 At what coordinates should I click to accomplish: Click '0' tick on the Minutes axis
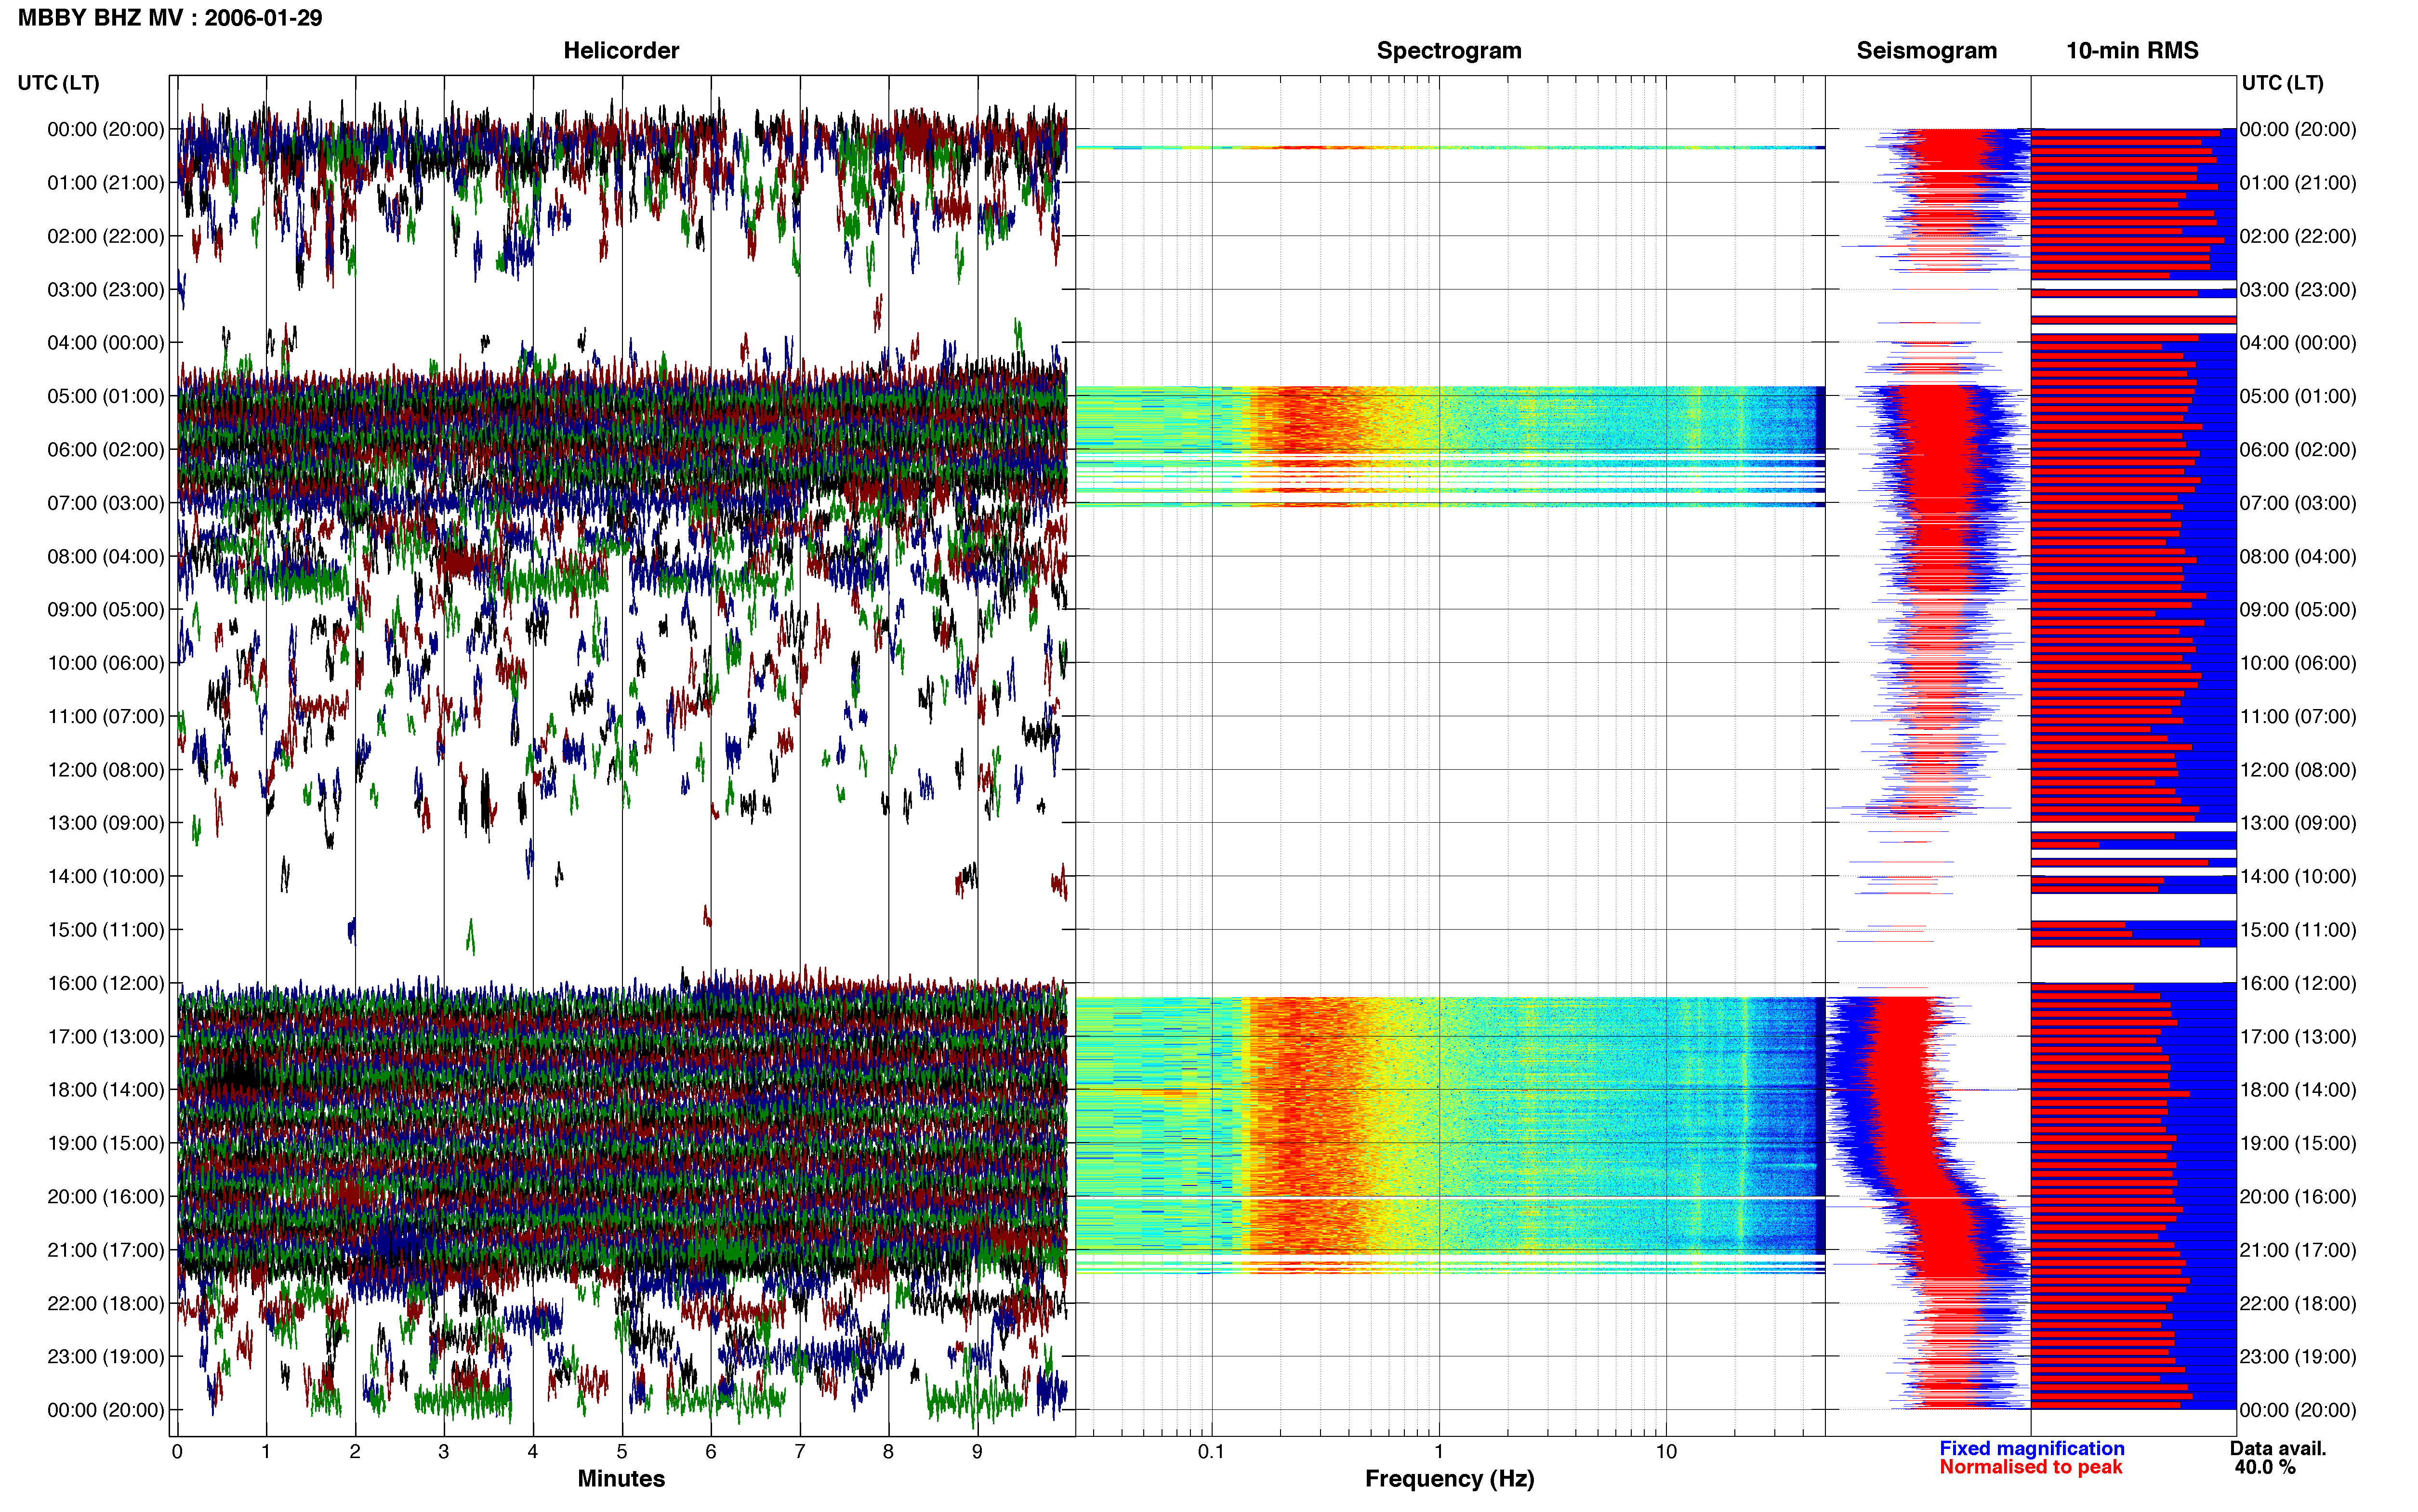(x=177, y=1451)
